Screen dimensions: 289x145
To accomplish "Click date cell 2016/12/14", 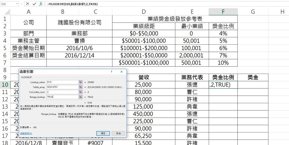I will click(x=79, y=56).
